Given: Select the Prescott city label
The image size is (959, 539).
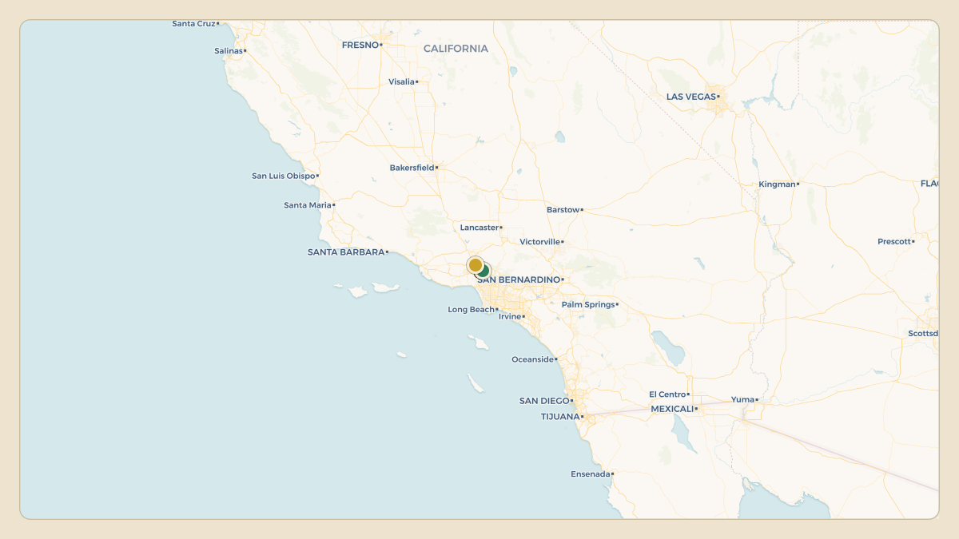Looking at the screenshot, I should tap(894, 241).
